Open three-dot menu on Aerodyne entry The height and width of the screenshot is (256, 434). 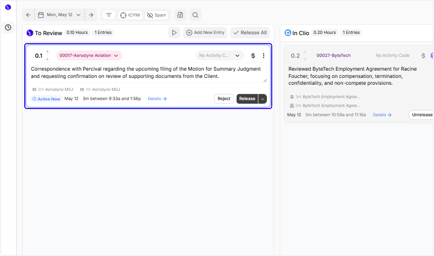click(264, 56)
